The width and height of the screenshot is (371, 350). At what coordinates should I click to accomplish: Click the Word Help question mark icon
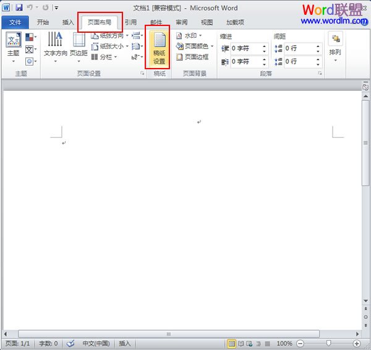click(365, 22)
